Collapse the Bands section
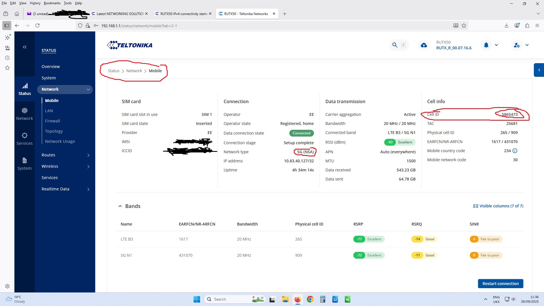Image resolution: width=544 pixels, height=306 pixels. click(x=120, y=206)
